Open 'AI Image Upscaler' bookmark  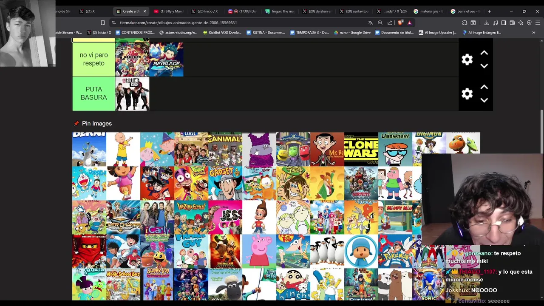point(437,32)
